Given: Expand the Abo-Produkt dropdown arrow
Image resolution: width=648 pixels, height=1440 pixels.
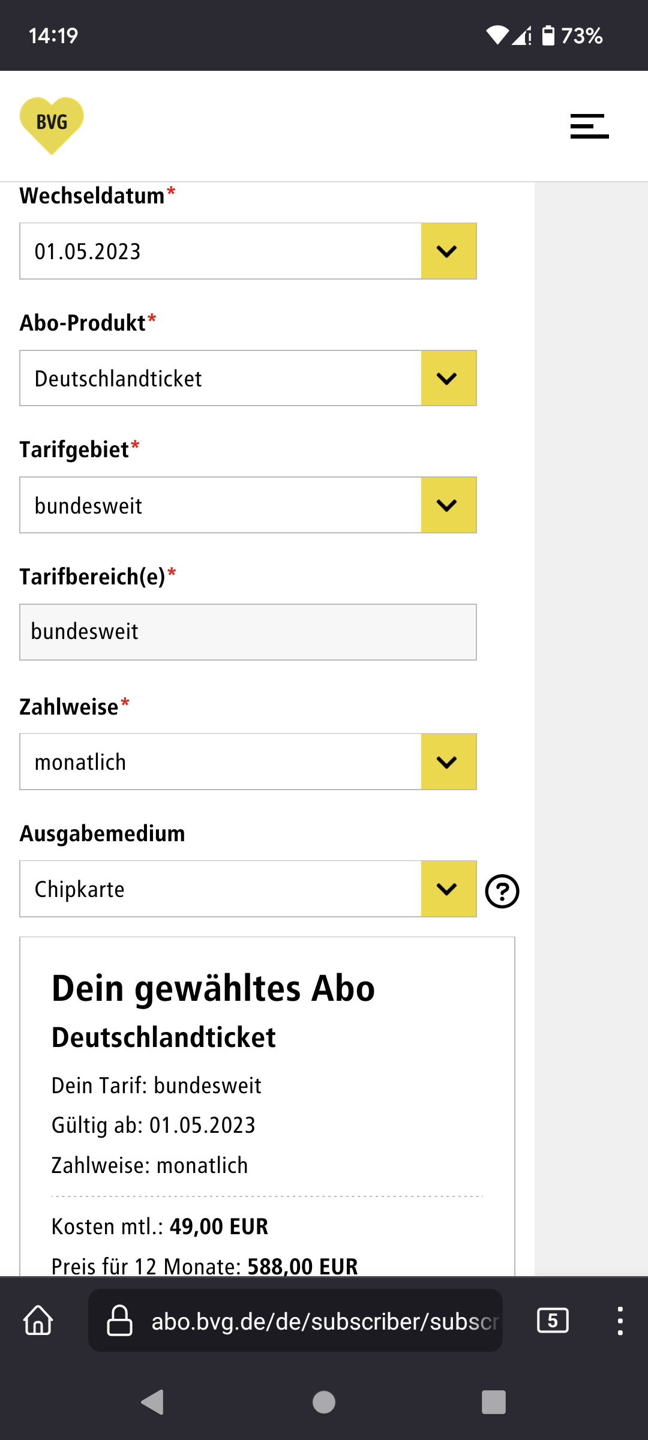Looking at the screenshot, I should pyautogui.click(x=448, y=378).
